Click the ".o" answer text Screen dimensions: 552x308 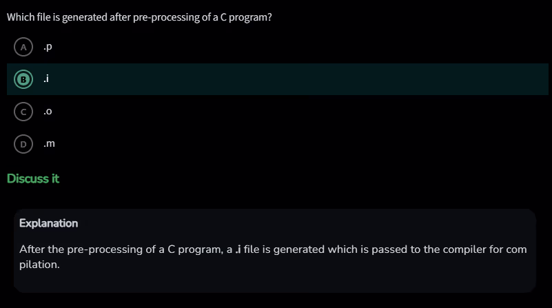pyautogui.click(x=48, y=112)
